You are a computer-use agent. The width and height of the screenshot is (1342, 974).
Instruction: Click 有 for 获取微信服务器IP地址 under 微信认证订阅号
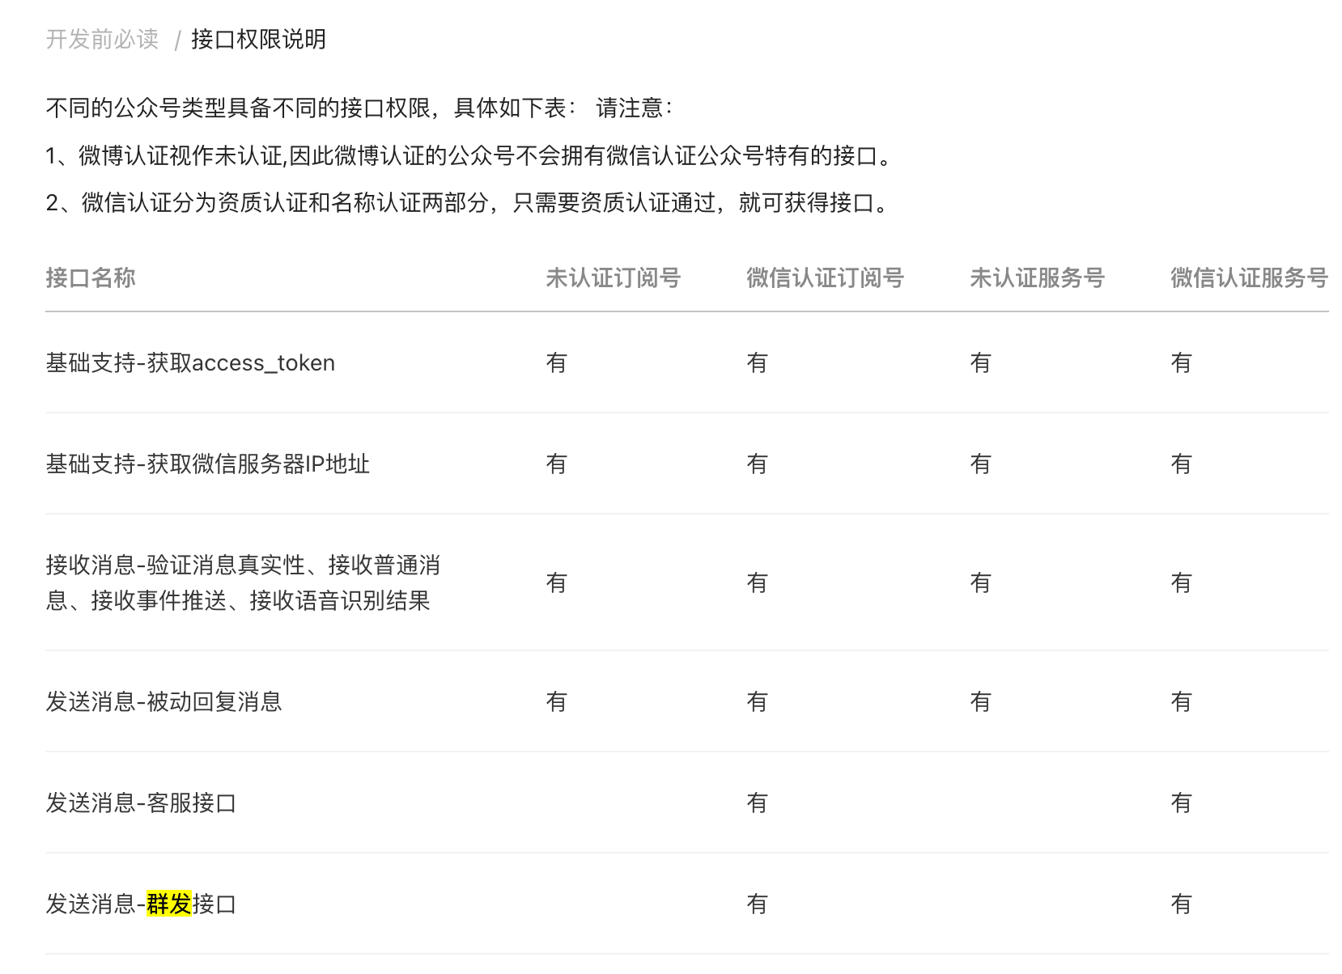757,464
